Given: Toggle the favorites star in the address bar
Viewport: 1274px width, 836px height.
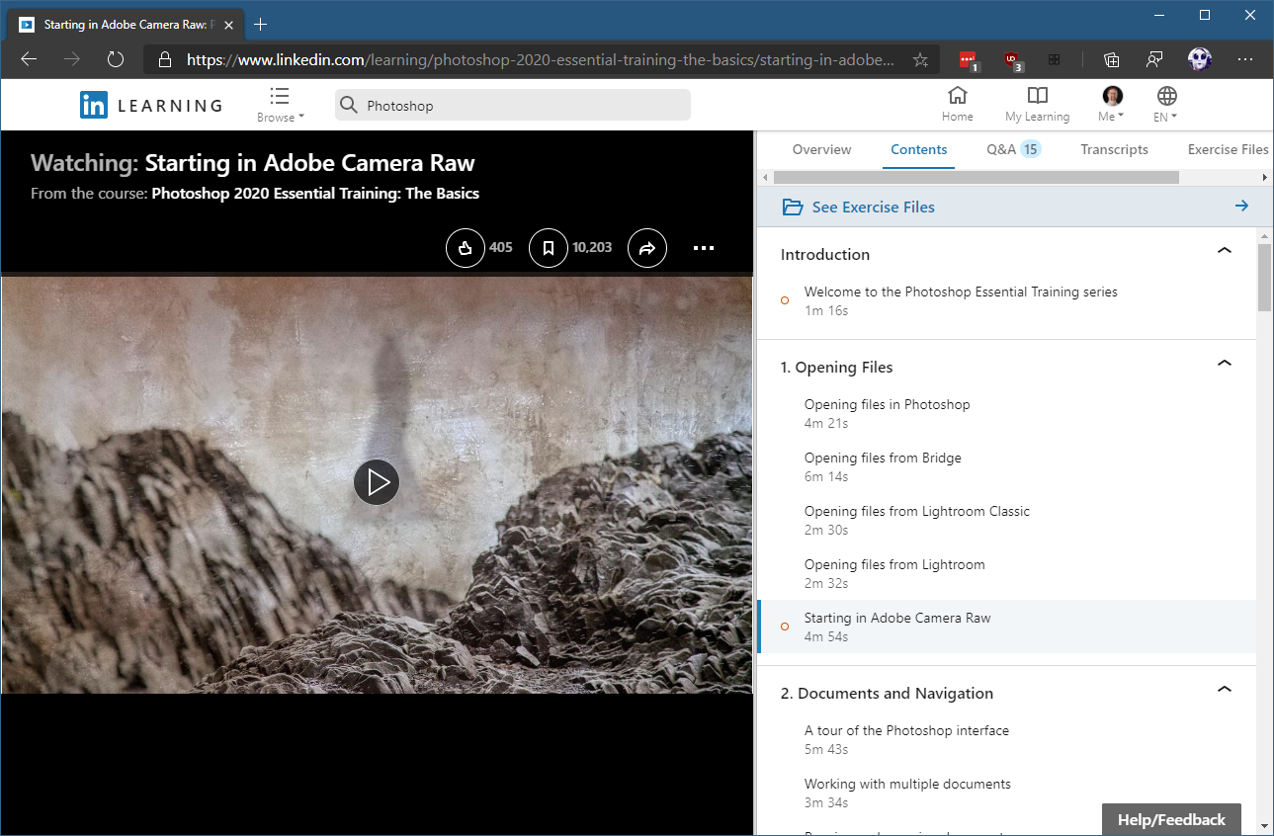Looking at the screenshot, I should coord(920,59).
